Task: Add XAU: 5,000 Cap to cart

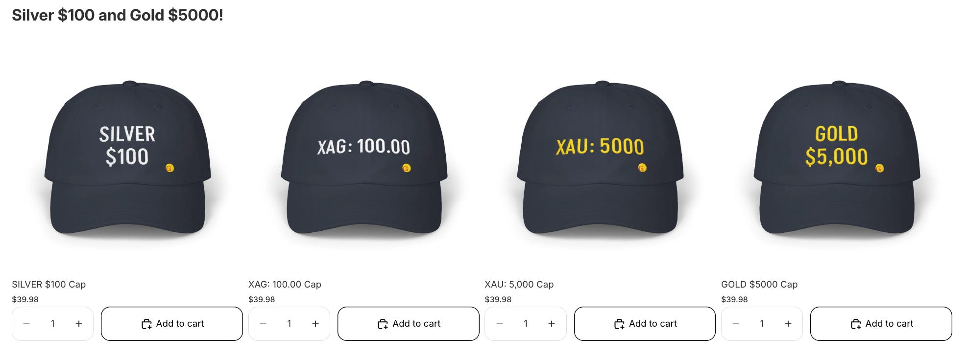Action: (645, 324)
